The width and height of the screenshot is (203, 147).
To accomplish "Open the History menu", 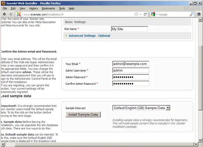I will 33,8.
